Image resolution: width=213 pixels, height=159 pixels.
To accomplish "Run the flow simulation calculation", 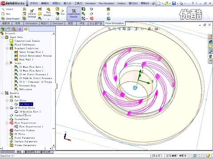I will (x=63, y=12).
